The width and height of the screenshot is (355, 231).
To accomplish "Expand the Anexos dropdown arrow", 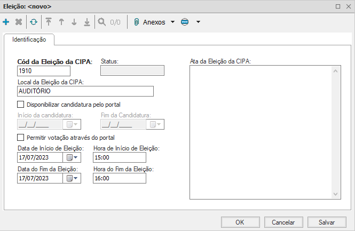I will pos(172,22).
